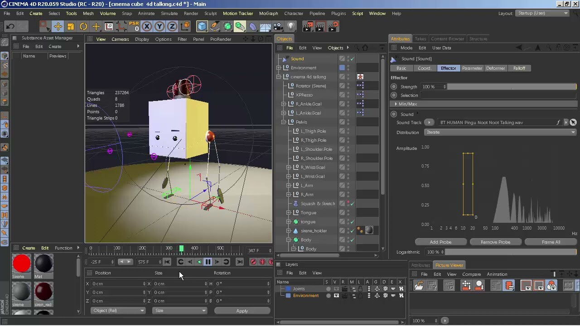580x326 pixels.
Task: Select the Scale tool in the toolbar
Action: pos(69,27)
